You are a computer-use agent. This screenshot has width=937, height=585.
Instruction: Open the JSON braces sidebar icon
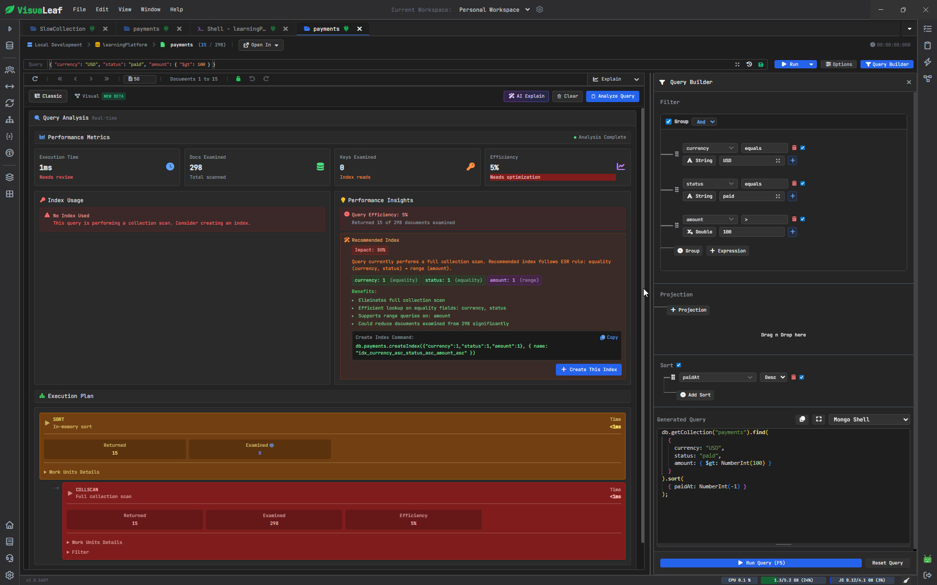point(9,136)
